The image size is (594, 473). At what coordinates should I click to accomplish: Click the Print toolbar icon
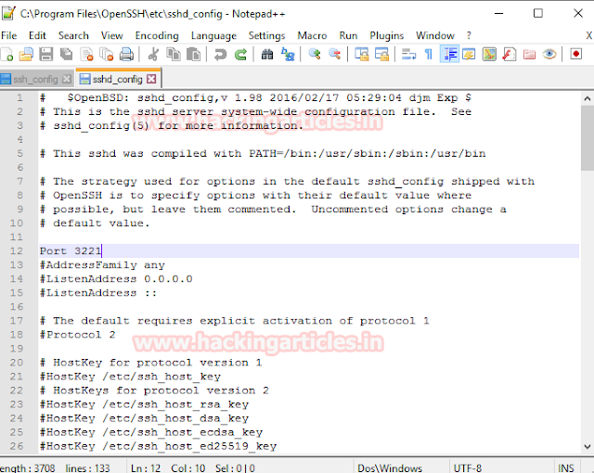126,55
